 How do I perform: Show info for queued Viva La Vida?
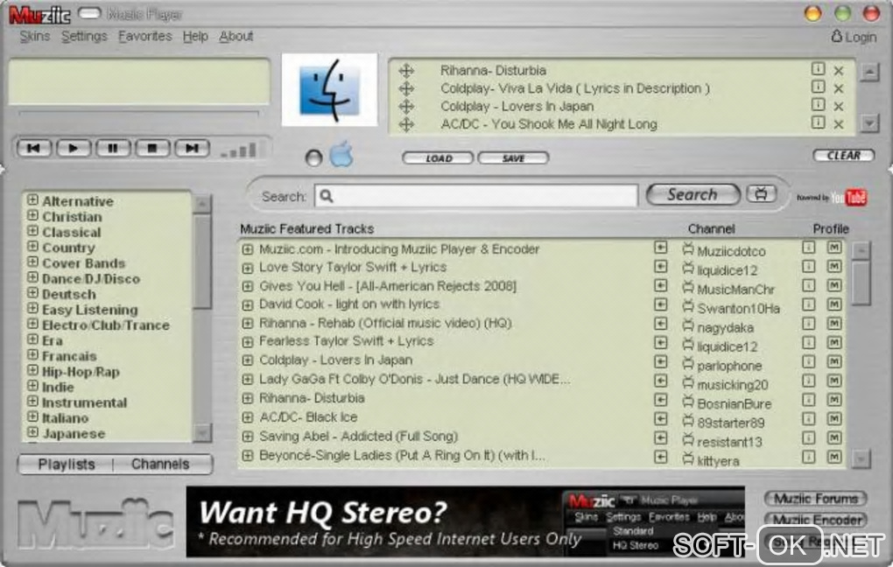(818, 87)
